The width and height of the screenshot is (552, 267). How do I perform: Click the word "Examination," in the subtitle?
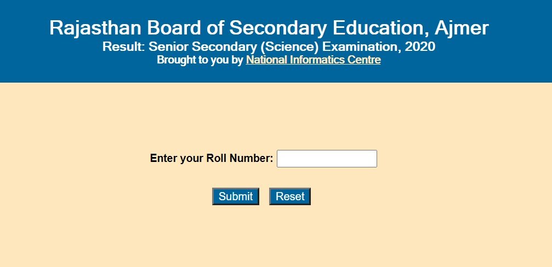[x=362, y=47]
